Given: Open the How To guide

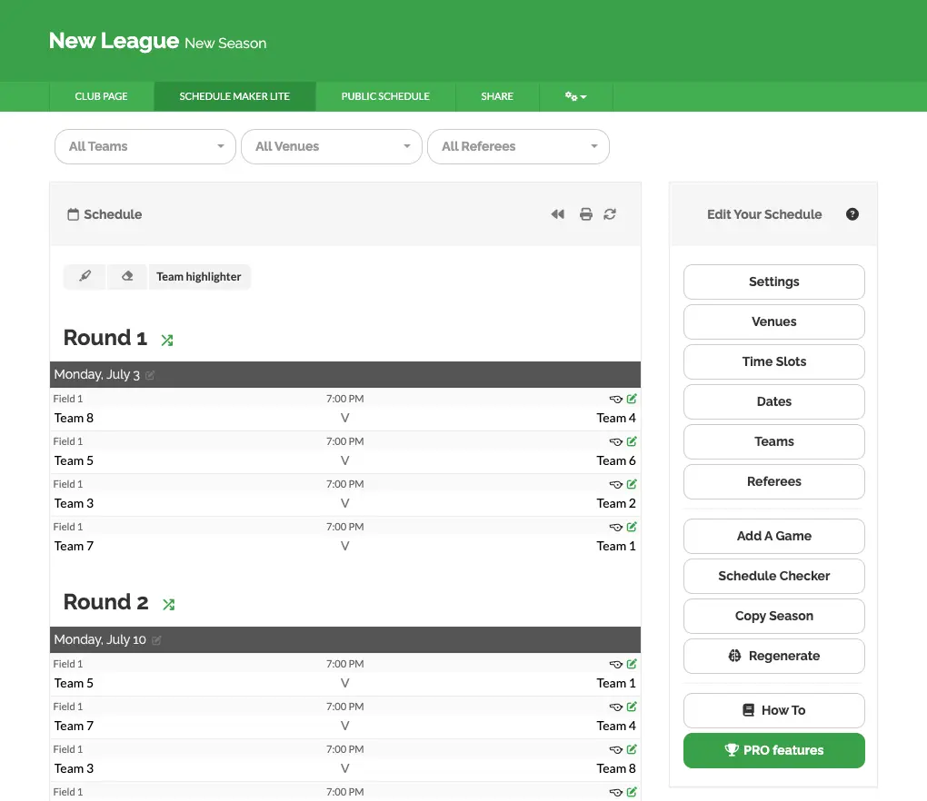Looking at the screenshot, I should [774, 710].
